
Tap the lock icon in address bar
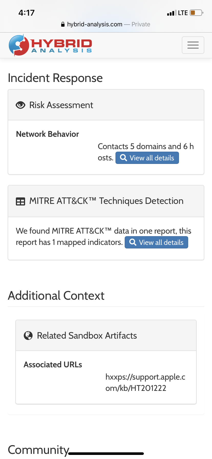[x=63, y=25]
